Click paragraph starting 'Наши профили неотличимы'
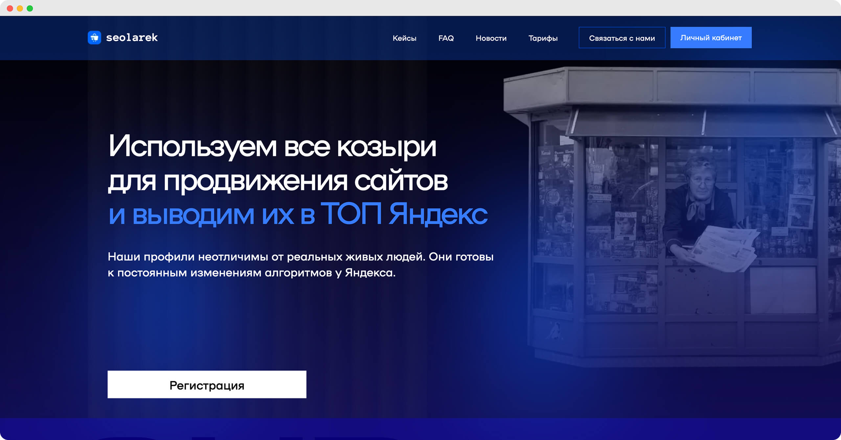Screen dimensions: 841x440 click(x=301, y=265)
